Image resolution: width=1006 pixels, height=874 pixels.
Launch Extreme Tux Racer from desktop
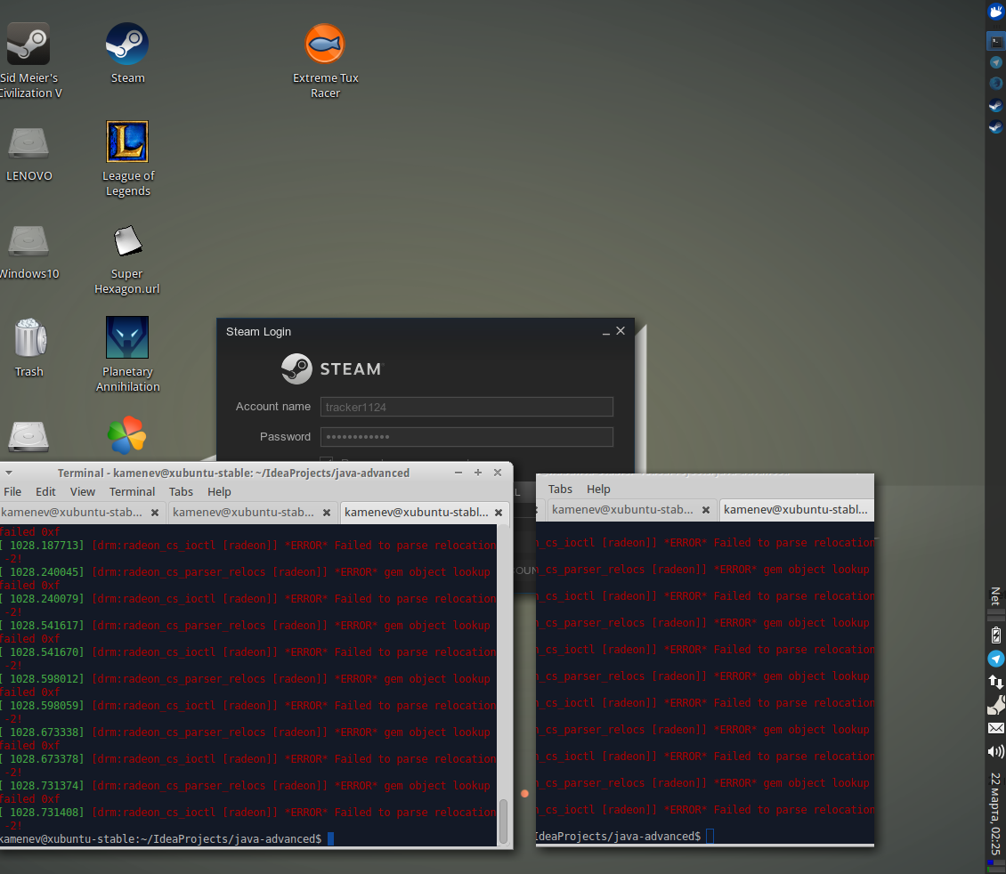[x=325, y=45]
